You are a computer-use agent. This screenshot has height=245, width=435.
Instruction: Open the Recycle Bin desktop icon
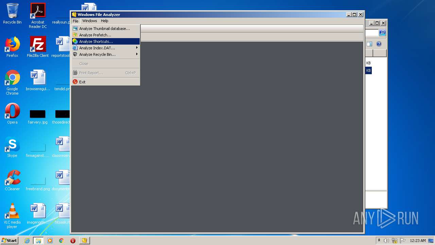[12, 14]
